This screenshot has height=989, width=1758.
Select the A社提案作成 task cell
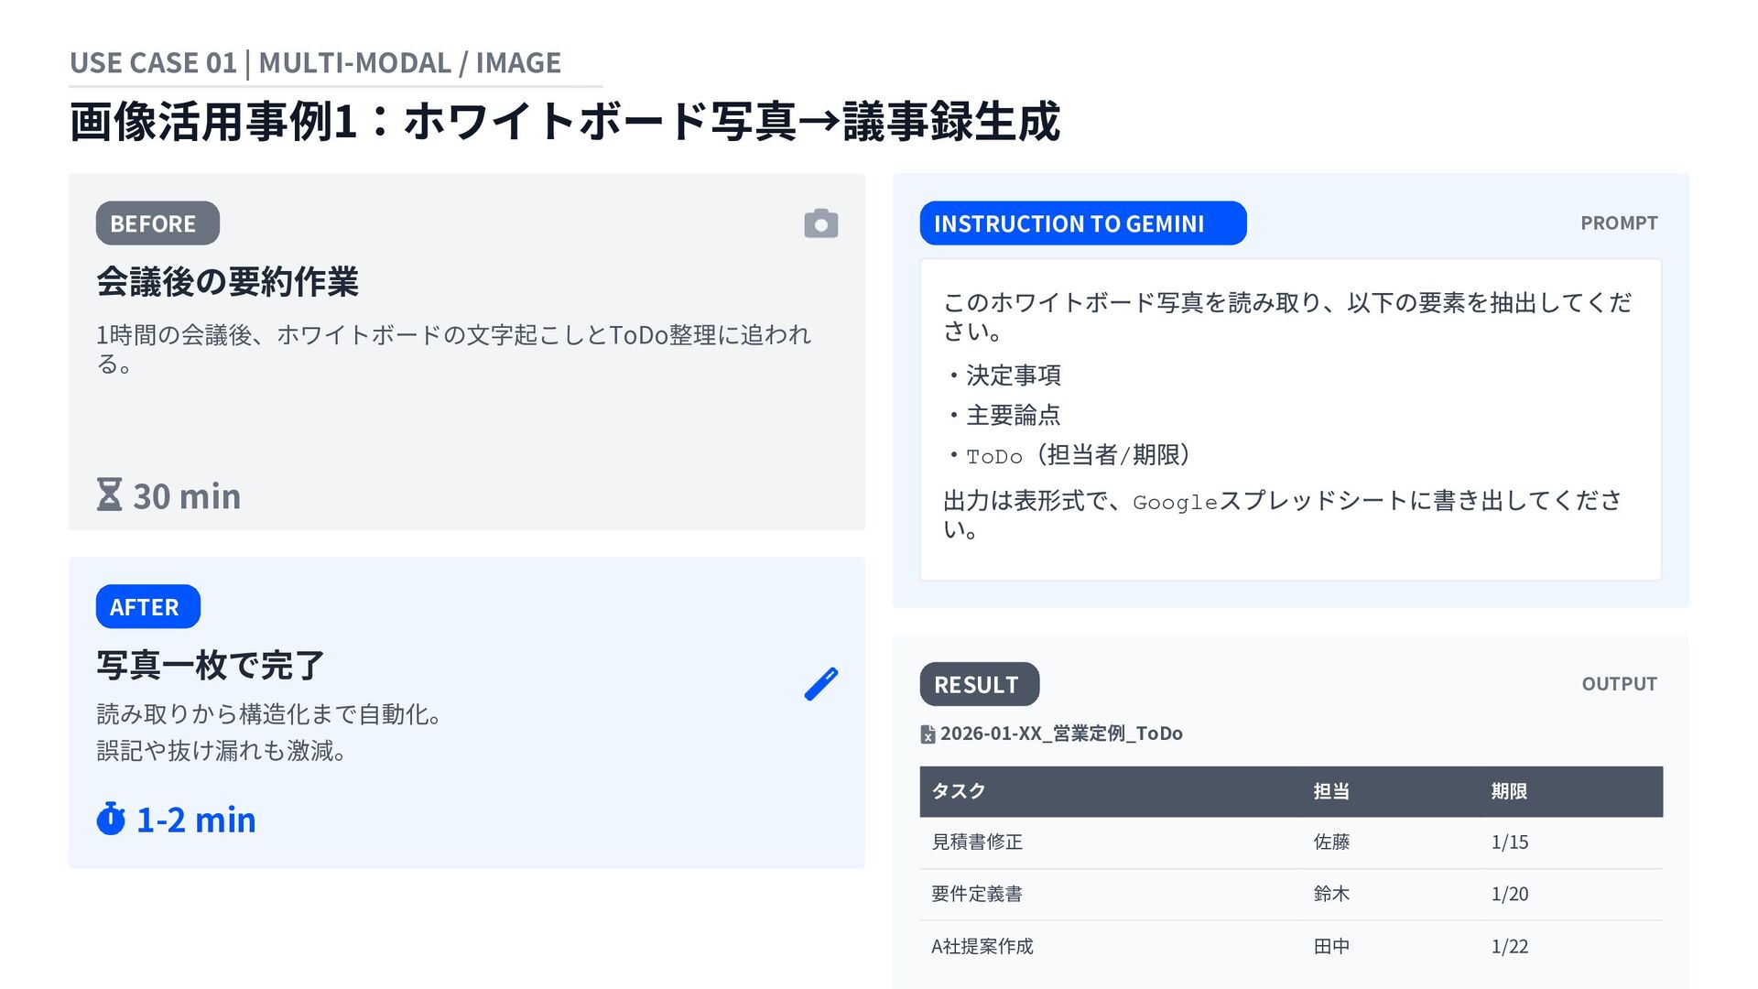pos(982,946)
